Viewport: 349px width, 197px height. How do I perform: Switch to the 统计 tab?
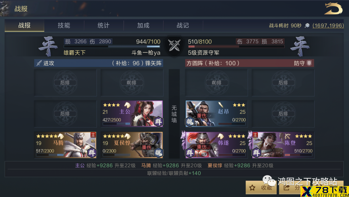104,26
